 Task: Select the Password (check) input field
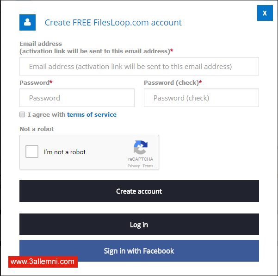pyautogui.click(x=201, y=98)
